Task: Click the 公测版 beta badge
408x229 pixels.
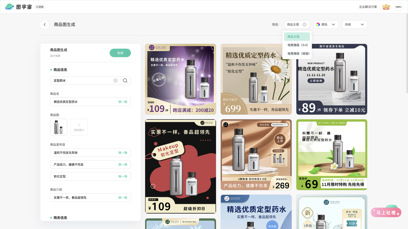Action: pyautogui.click(x=40, y=7)
